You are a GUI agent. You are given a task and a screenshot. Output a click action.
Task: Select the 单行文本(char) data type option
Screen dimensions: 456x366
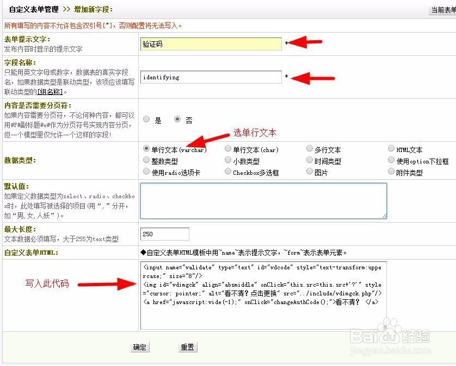[x=228, y=148]
